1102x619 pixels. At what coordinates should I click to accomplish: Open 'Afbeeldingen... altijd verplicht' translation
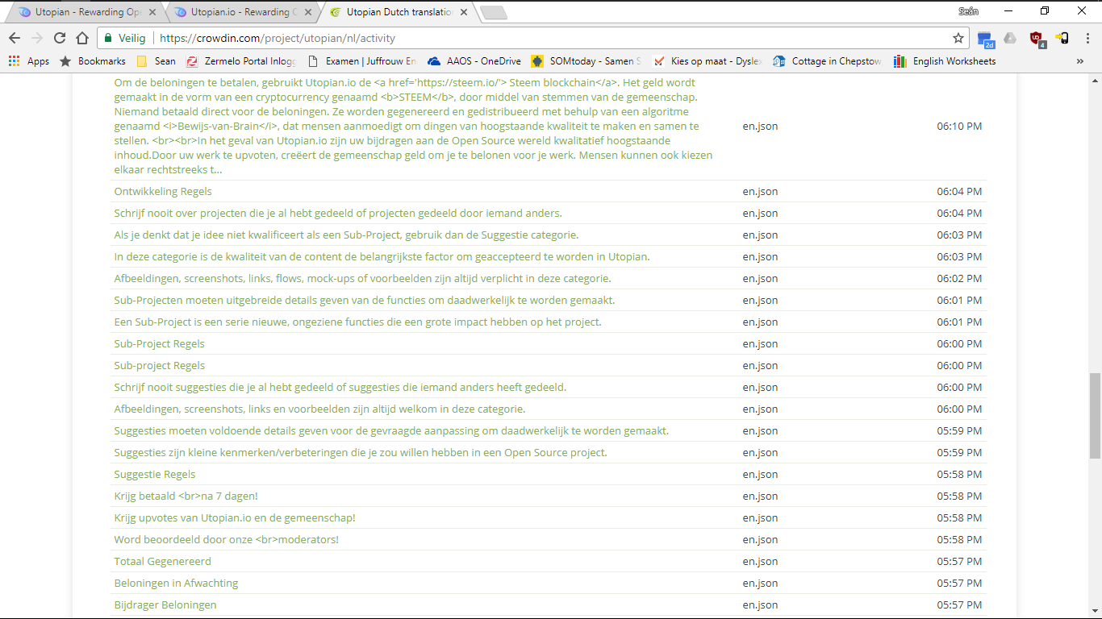coord(362,279)
